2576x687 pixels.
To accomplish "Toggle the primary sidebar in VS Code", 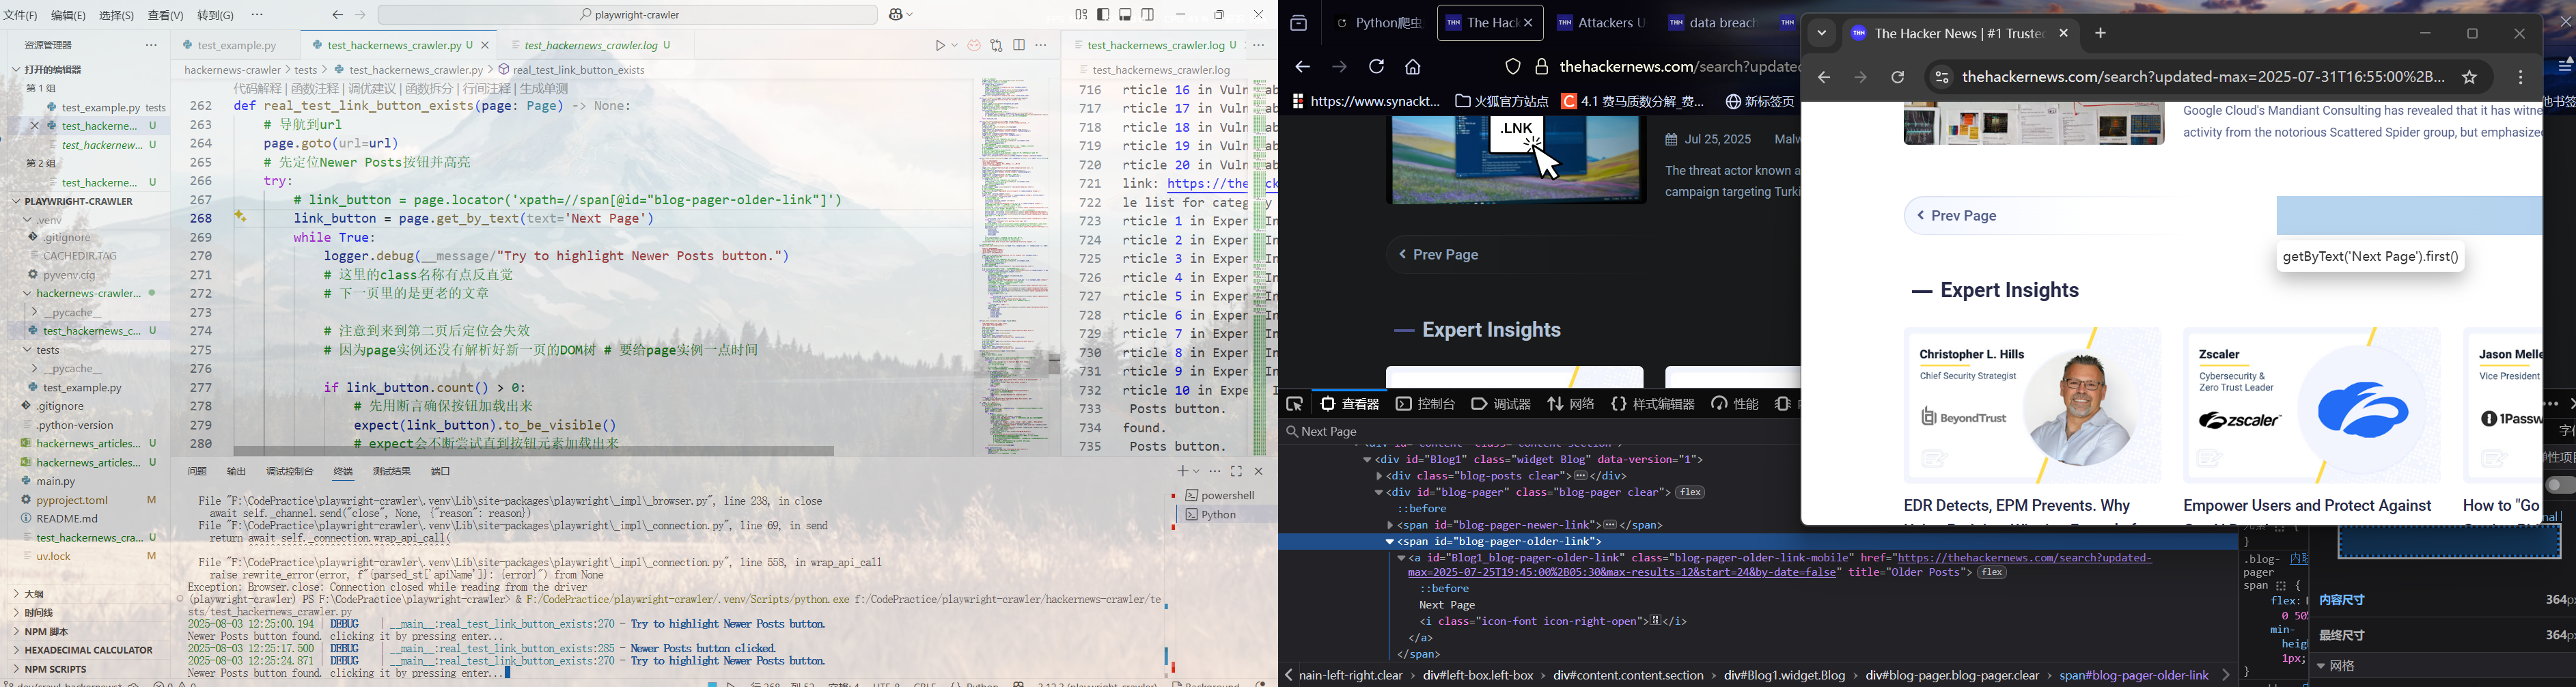I will point(1103,15).
